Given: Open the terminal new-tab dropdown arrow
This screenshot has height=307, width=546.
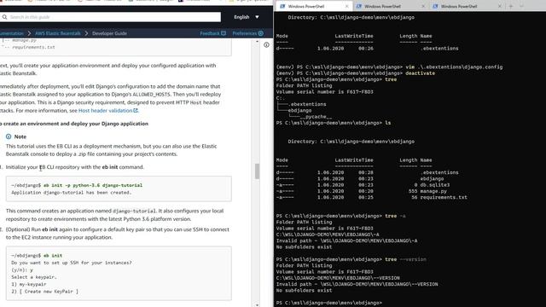Looking at the screenshot, I should [x=521, y=6].
